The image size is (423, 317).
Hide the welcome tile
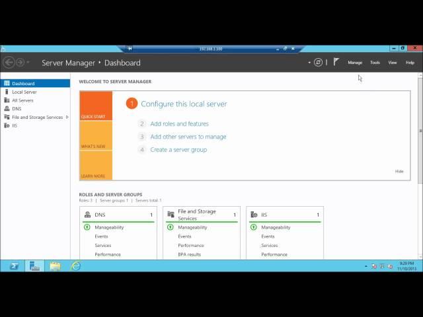click(x=399, y=171)
